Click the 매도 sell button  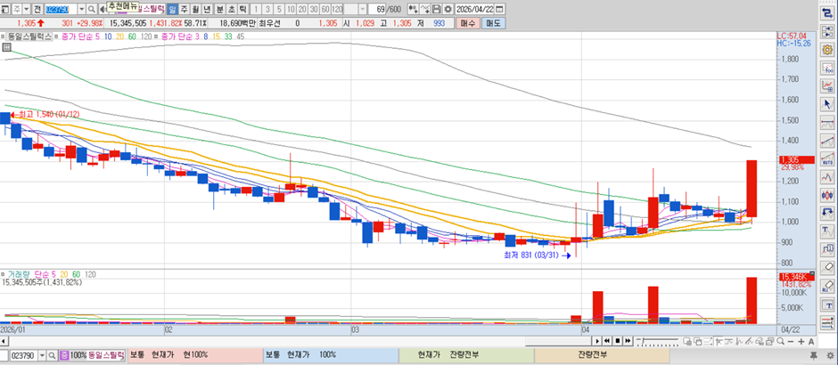492,23
